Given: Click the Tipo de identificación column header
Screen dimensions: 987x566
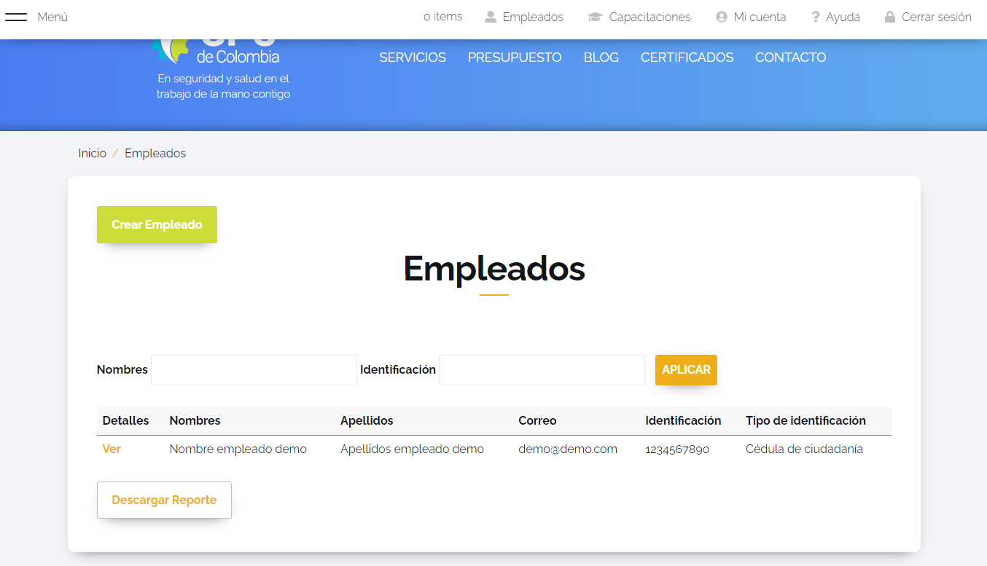Looking at the screenshot, I should pos(805,421).
